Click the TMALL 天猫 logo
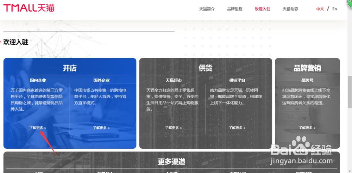This screenshot has width=352, height=173. pos(29,8)
